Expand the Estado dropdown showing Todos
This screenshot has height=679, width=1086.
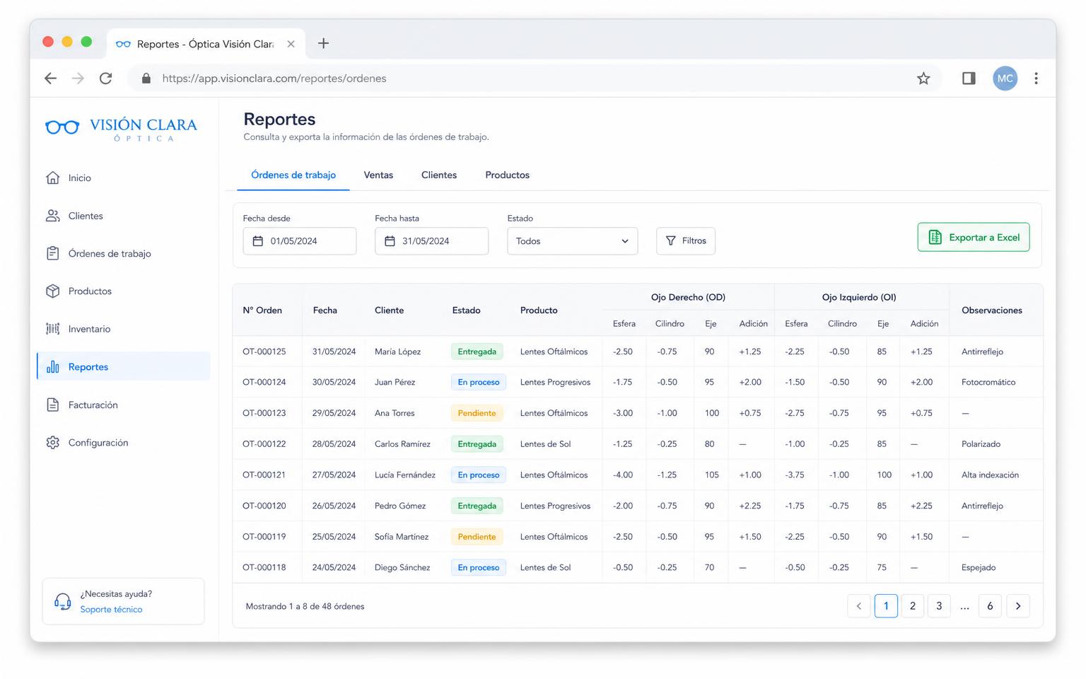pos(573,241)
